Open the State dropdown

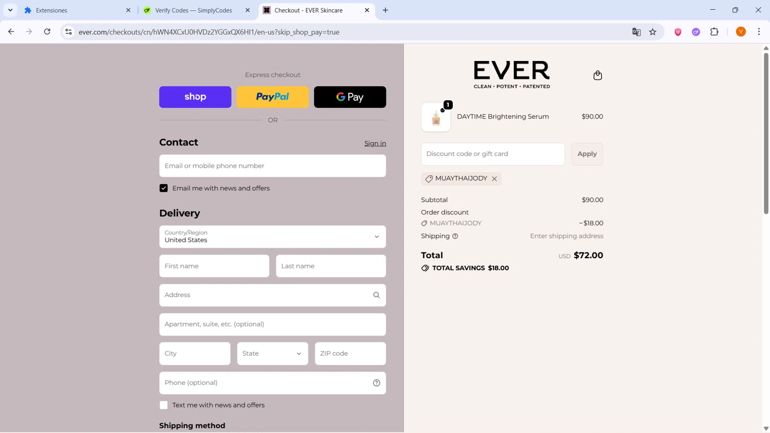pyautogui.click(x=273, y=353)
